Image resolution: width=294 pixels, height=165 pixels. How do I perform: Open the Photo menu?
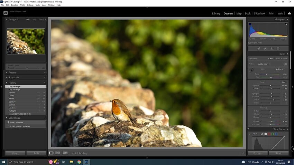pyautogui.click(x=22, y=5)
